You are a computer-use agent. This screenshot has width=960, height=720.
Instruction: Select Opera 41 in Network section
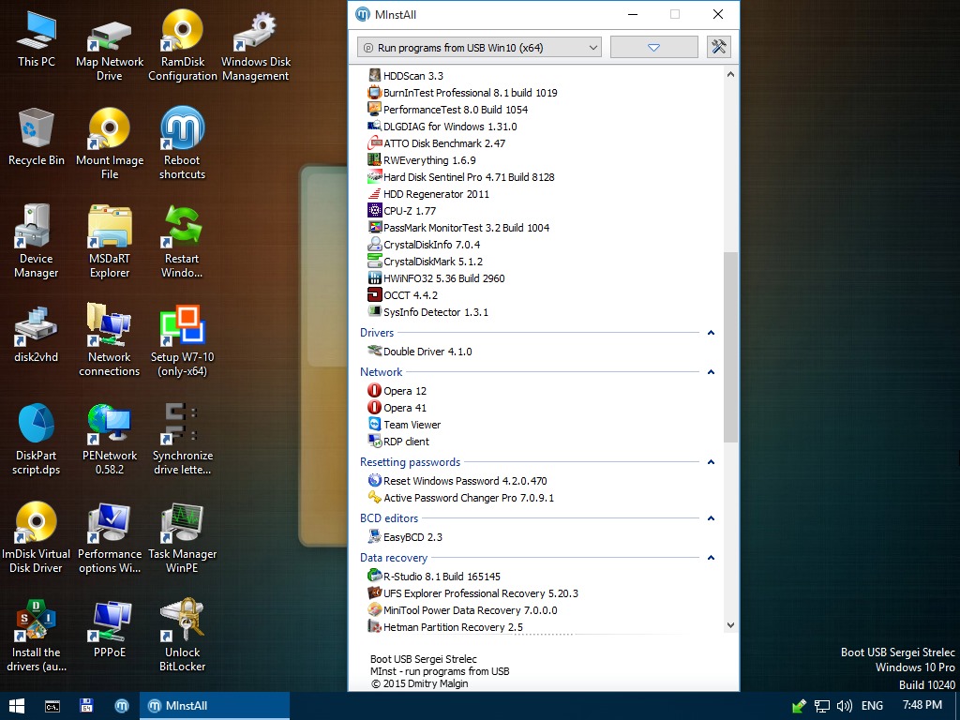397,408
